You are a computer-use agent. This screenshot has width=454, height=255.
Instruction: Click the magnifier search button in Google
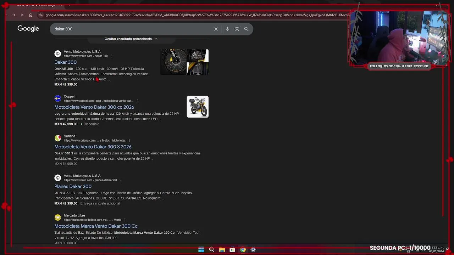246,29
